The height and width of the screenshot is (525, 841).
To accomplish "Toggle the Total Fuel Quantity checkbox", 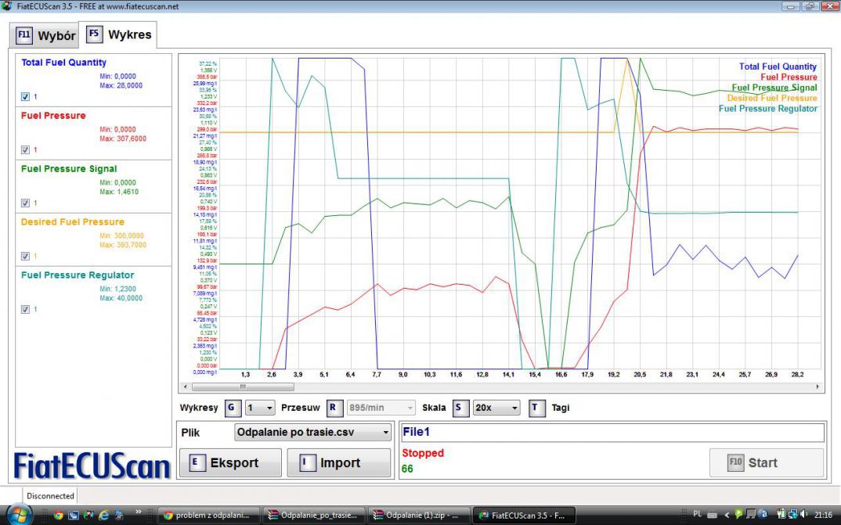I will 25,96.
